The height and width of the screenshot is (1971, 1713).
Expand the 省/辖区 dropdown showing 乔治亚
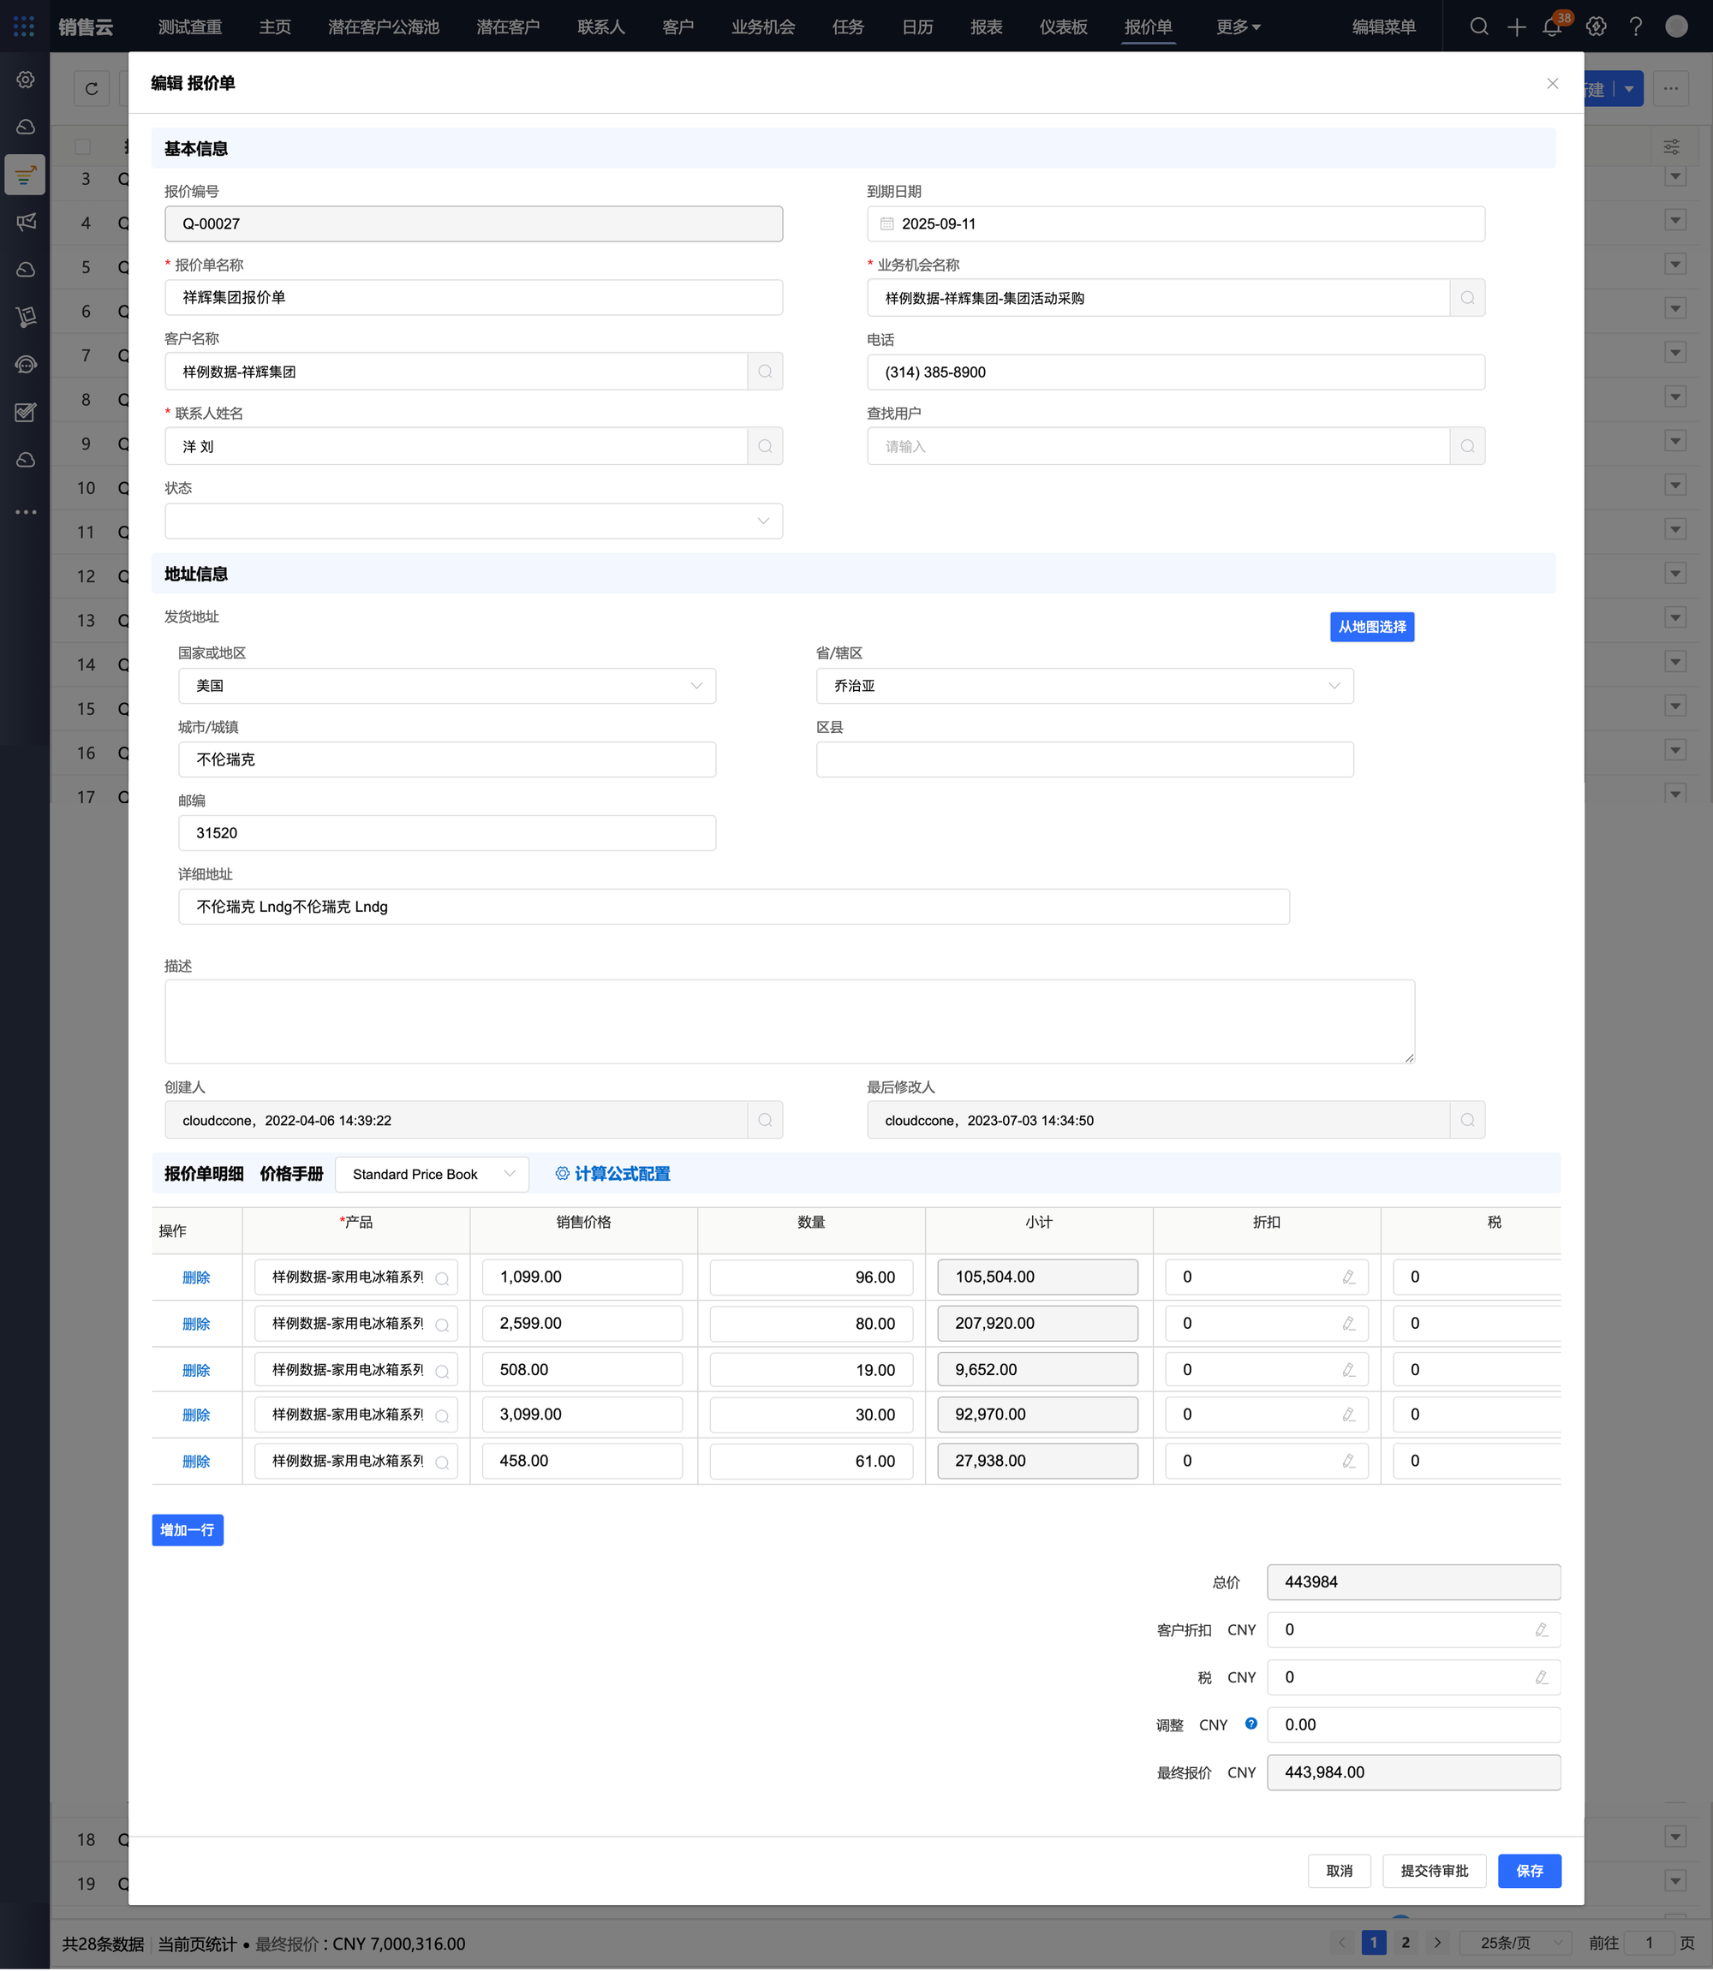point(1084,686)
